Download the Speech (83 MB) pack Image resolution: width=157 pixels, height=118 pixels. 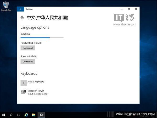point(28,62)
